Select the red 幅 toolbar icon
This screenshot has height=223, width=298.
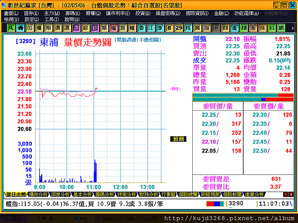click(113, 28)
